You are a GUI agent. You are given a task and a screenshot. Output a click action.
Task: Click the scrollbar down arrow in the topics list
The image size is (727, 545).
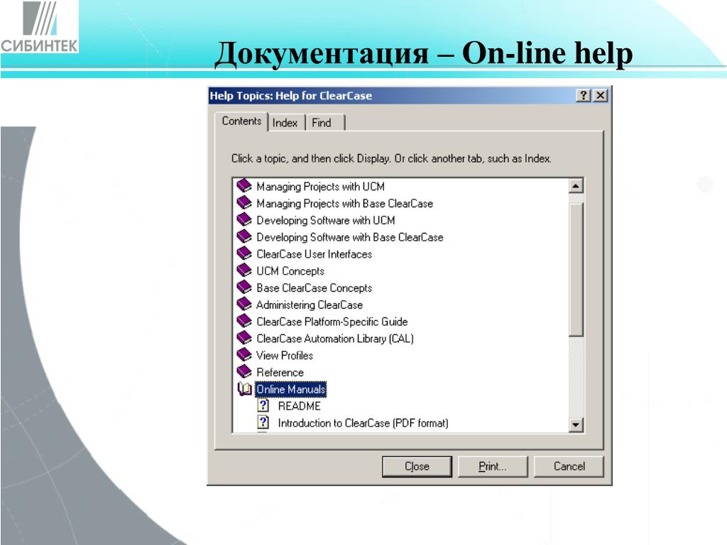click(x=575, y=424)
